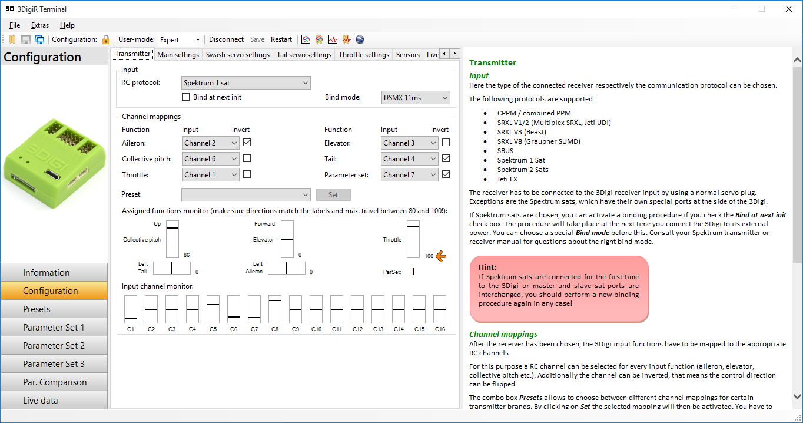Click the Restart toolbar button
Viewport: 803px width, 423px height.
pos(281,39)
